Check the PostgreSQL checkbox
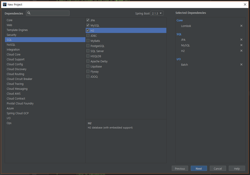Image resolution: width=250 pixels, height=175 pixels. click(88, 46)
